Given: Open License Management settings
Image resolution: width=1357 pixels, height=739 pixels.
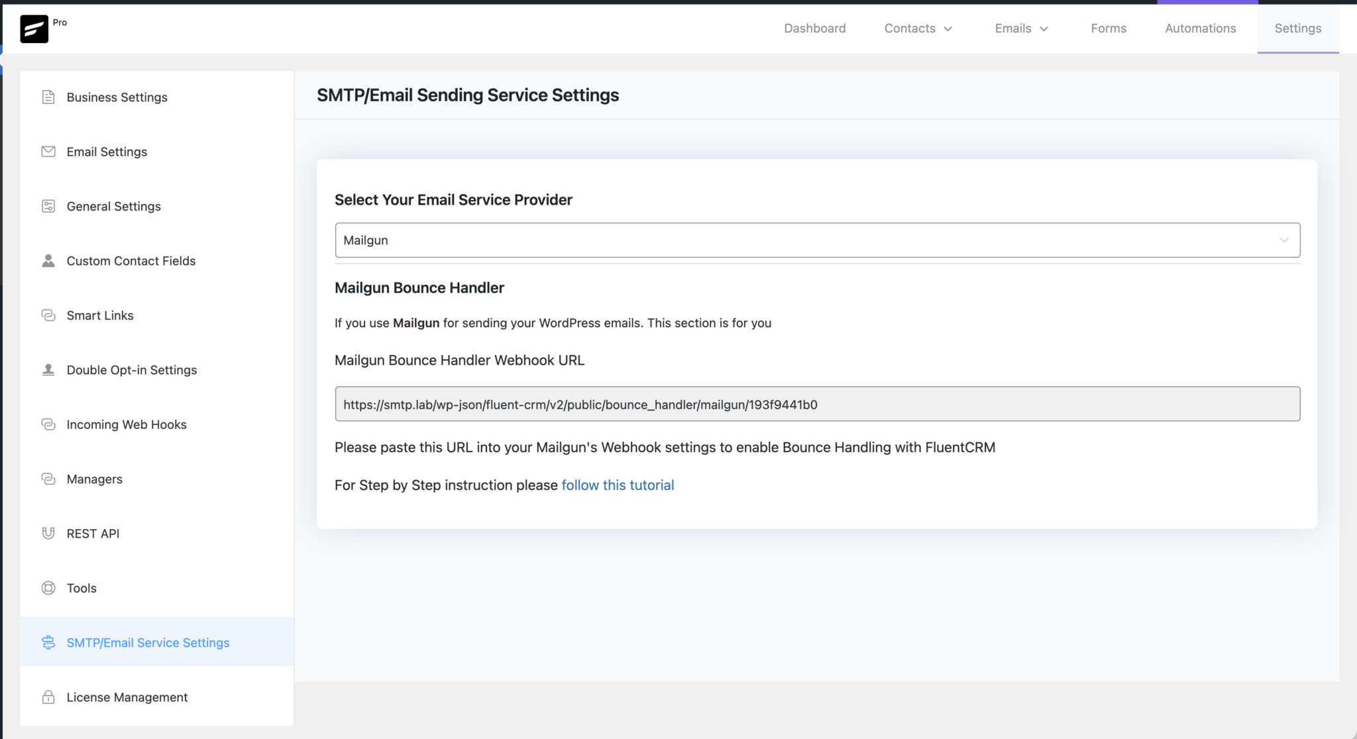Looking at the screenshot, I should 157,697.
